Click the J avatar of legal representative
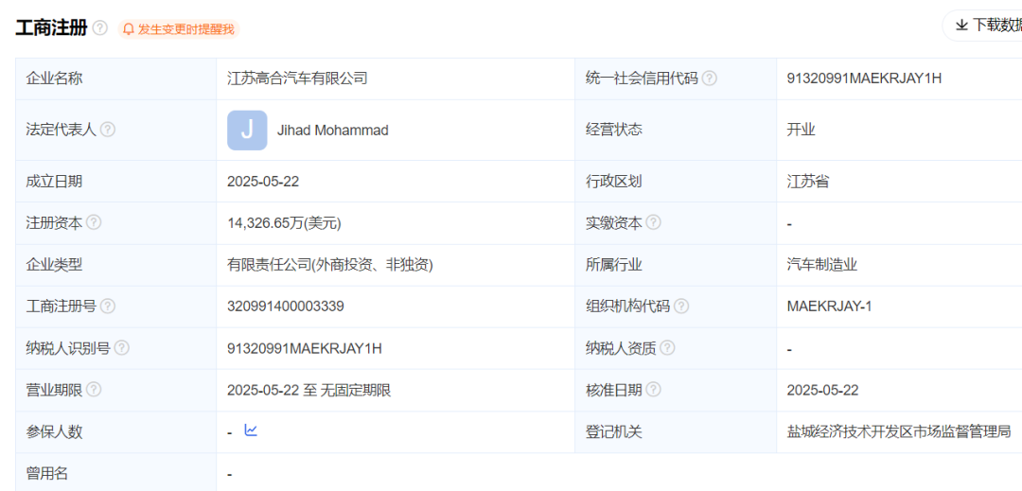 coord(247,131)
